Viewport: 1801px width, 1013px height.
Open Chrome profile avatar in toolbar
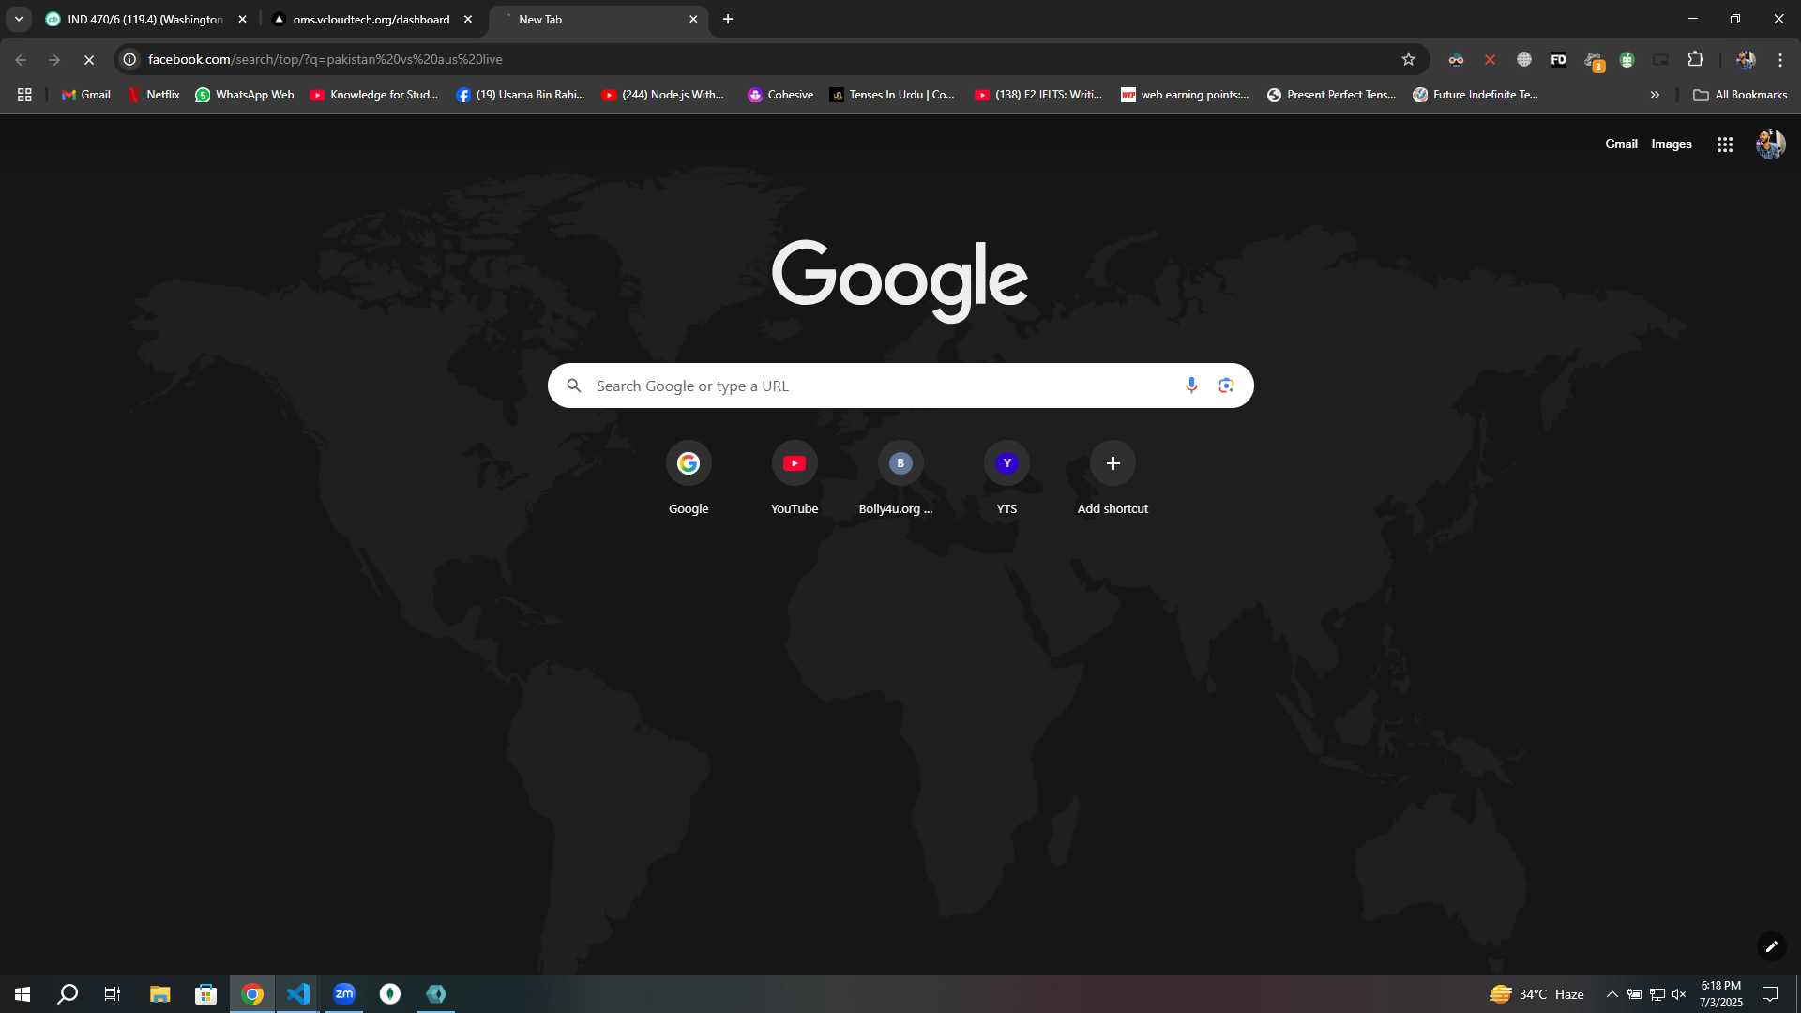coord(1746,59)
